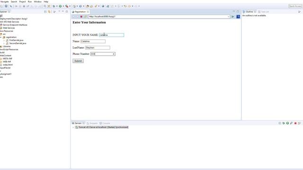Click the Open Task folder toolbar icon

91,6
